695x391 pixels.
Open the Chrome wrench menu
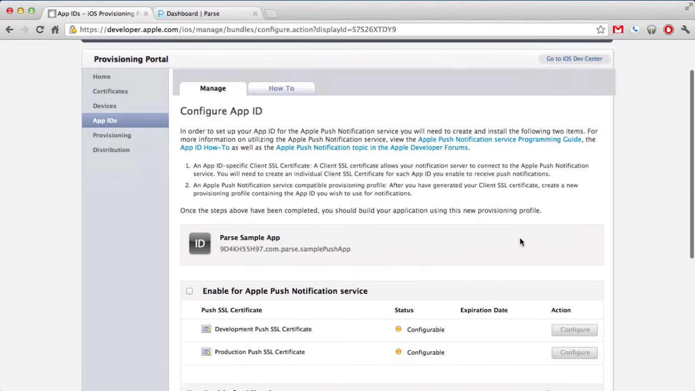(x=685, y=30)
